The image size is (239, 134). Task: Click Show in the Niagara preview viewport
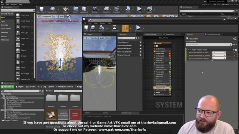tap(108, 38)
